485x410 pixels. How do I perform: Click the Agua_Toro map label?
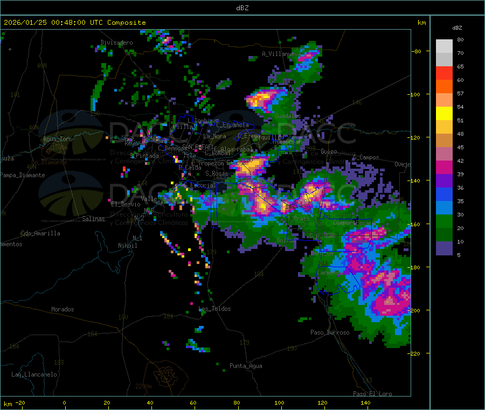[x=58, y=139]
